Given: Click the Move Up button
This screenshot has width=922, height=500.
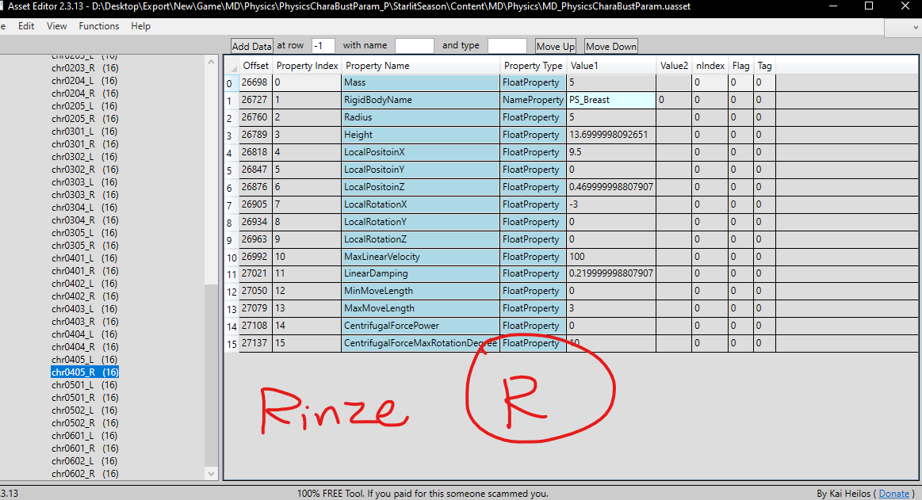Looking at the screenshot, I should pos(555,46).
